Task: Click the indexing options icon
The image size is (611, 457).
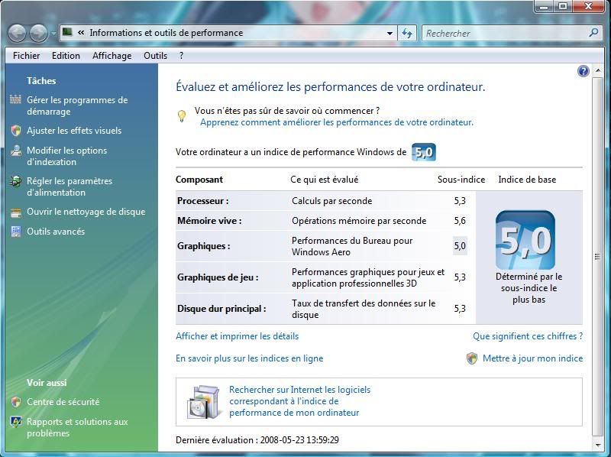Action: coord(16,151)
